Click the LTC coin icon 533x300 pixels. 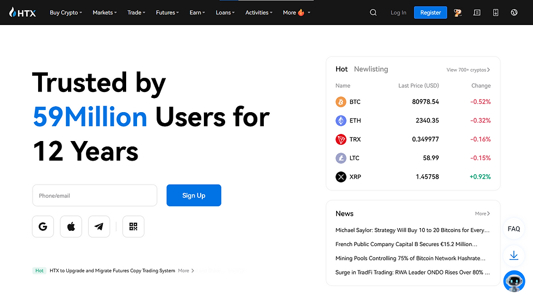341,158
